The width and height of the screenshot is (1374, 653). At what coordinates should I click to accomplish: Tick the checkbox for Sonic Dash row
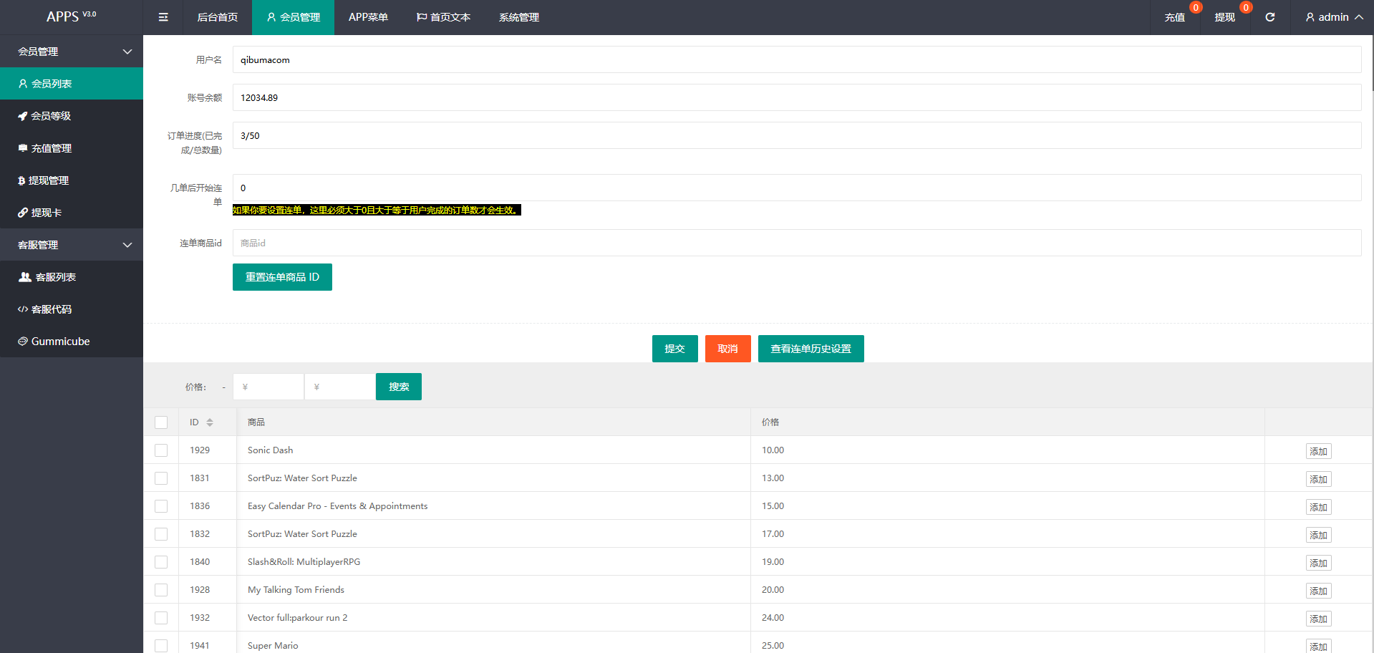click(161, 450)
